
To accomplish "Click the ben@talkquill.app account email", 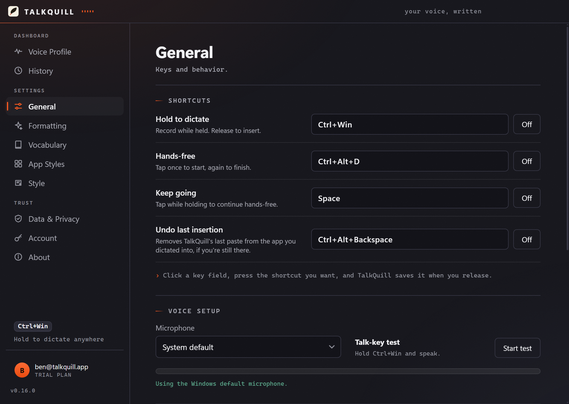I will pos(62,367).
